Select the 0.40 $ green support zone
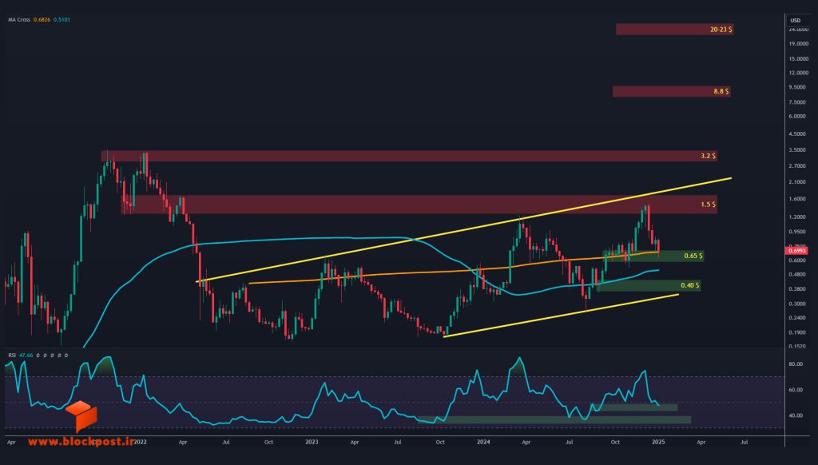This screenshot has height=465, width=818. click(649, 285)
